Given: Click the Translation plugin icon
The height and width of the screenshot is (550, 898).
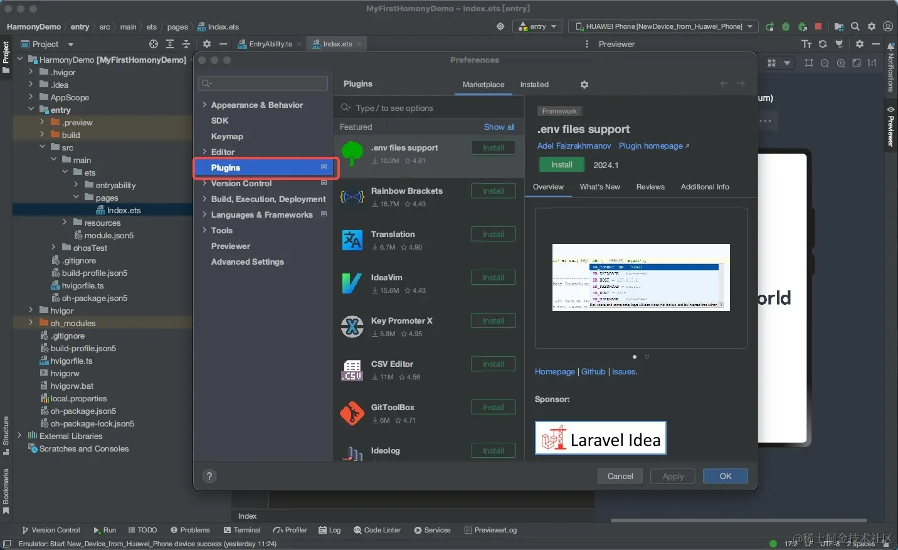Looking at the screenshot, I should pyautogui.click(x=352, y=240).
